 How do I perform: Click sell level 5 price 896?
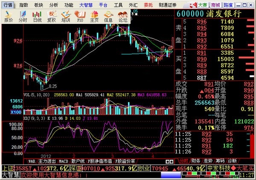[202, 22]
